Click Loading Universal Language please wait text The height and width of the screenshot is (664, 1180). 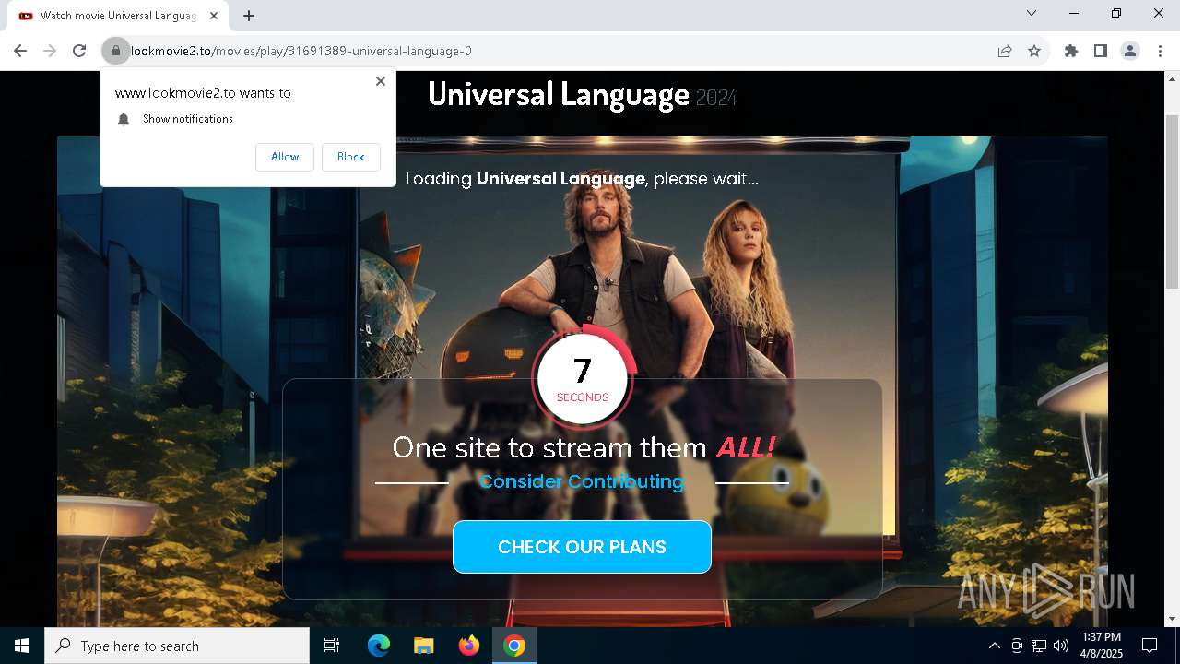click(x=582, y=179)
